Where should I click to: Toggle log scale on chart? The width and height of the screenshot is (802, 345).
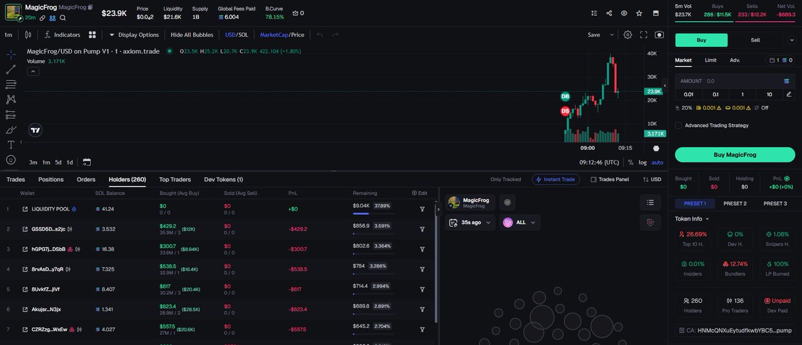click(x=642, y=162)
